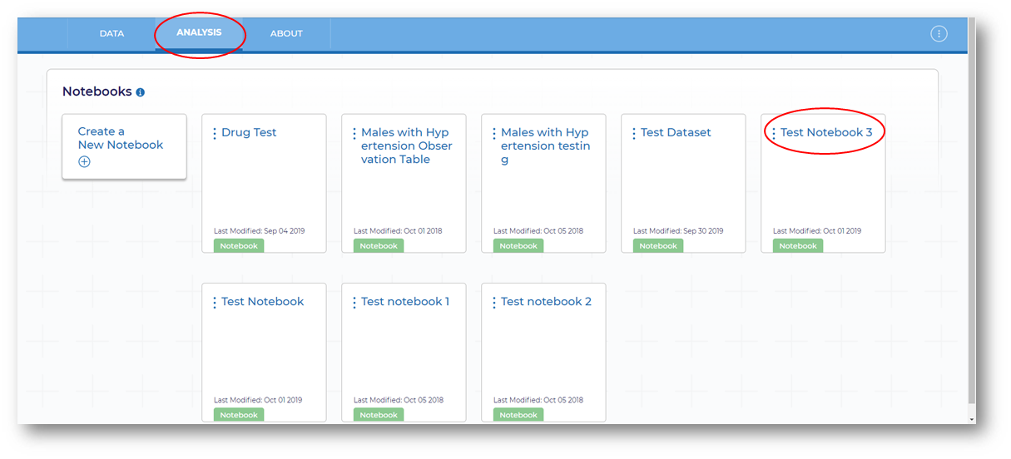Click the down arrow of the page scrollbar
The height and width of the screenshot is (459, 1011).
(x=972, y=420)
